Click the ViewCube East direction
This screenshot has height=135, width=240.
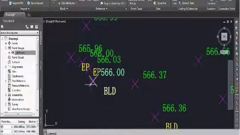click(231, 37)
